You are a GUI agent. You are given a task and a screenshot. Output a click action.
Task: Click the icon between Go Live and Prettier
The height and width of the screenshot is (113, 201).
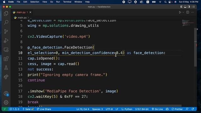167,109
